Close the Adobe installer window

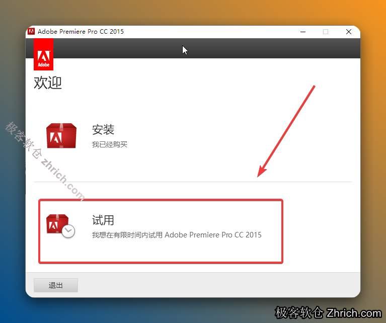coord(349,32)
